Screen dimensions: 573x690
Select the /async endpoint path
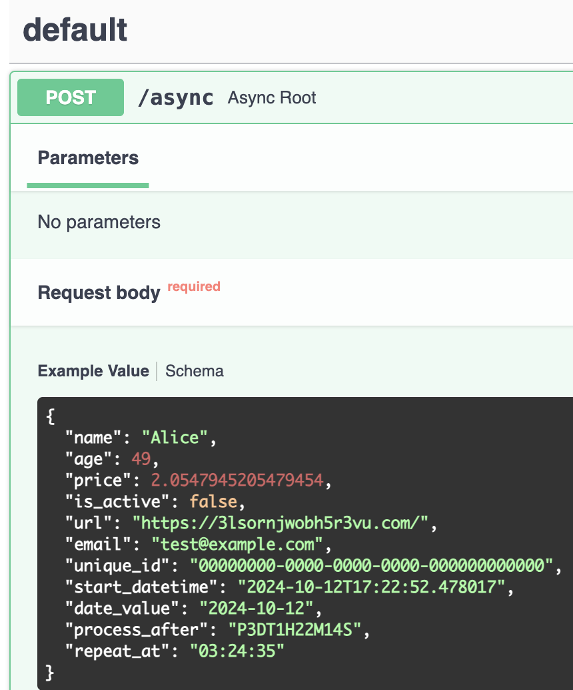click(175, 97)
